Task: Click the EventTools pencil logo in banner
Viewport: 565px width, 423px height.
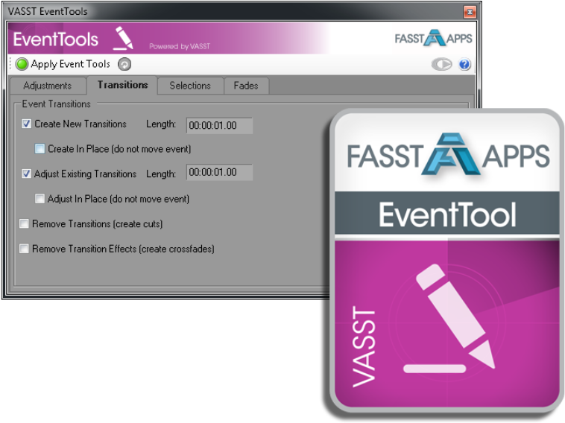Action: tap(123, 38)
